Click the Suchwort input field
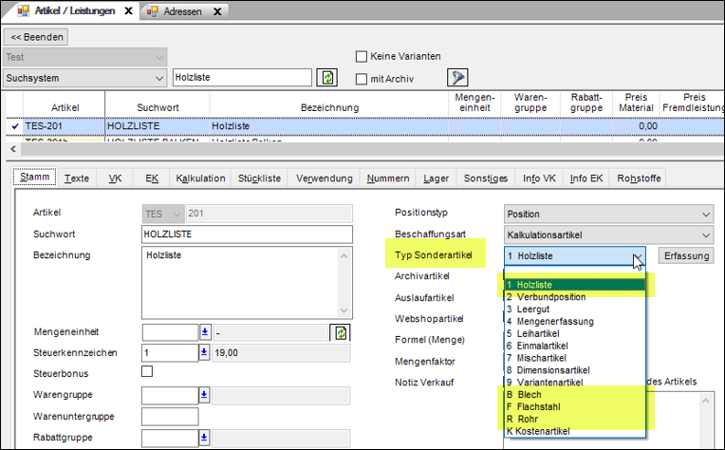 point(247,234)
